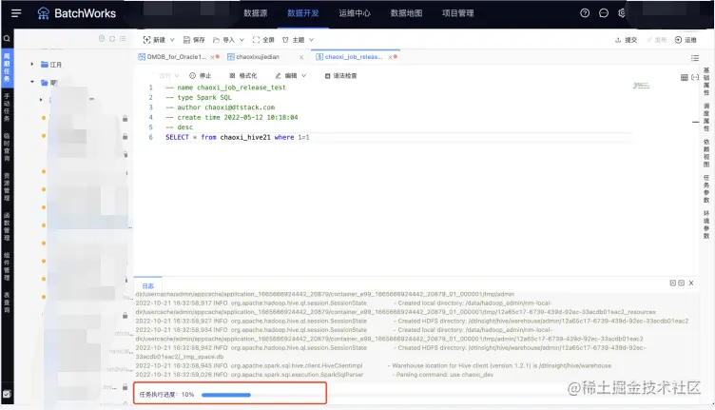Open the tab list icon on the tab bar's right
Viewport: 715px width, 410px height.
pyautogui.click(x=694, y=58)
